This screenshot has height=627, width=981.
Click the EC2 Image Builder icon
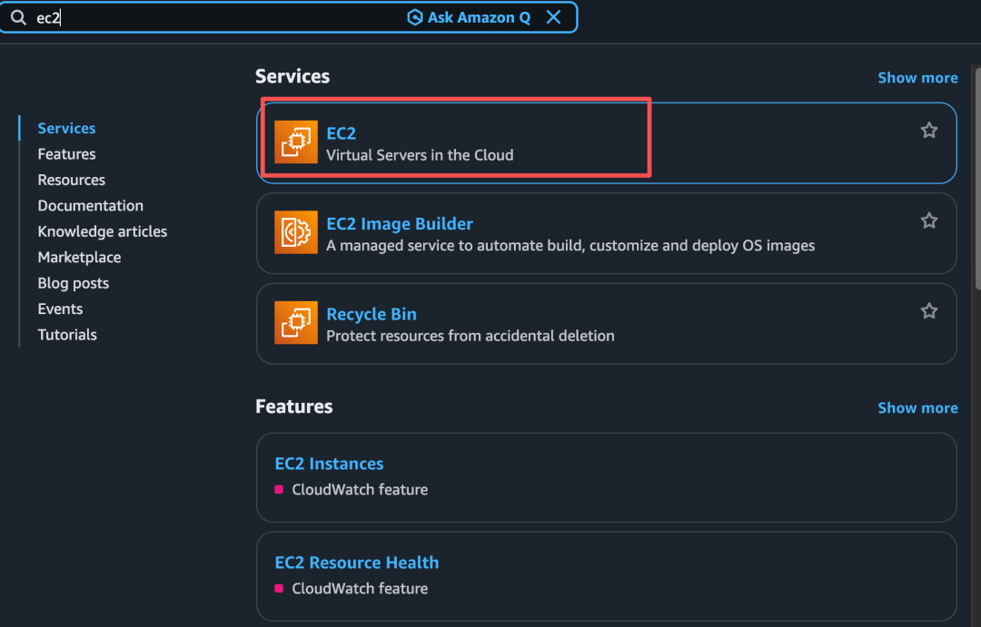[x=296, y=232]
